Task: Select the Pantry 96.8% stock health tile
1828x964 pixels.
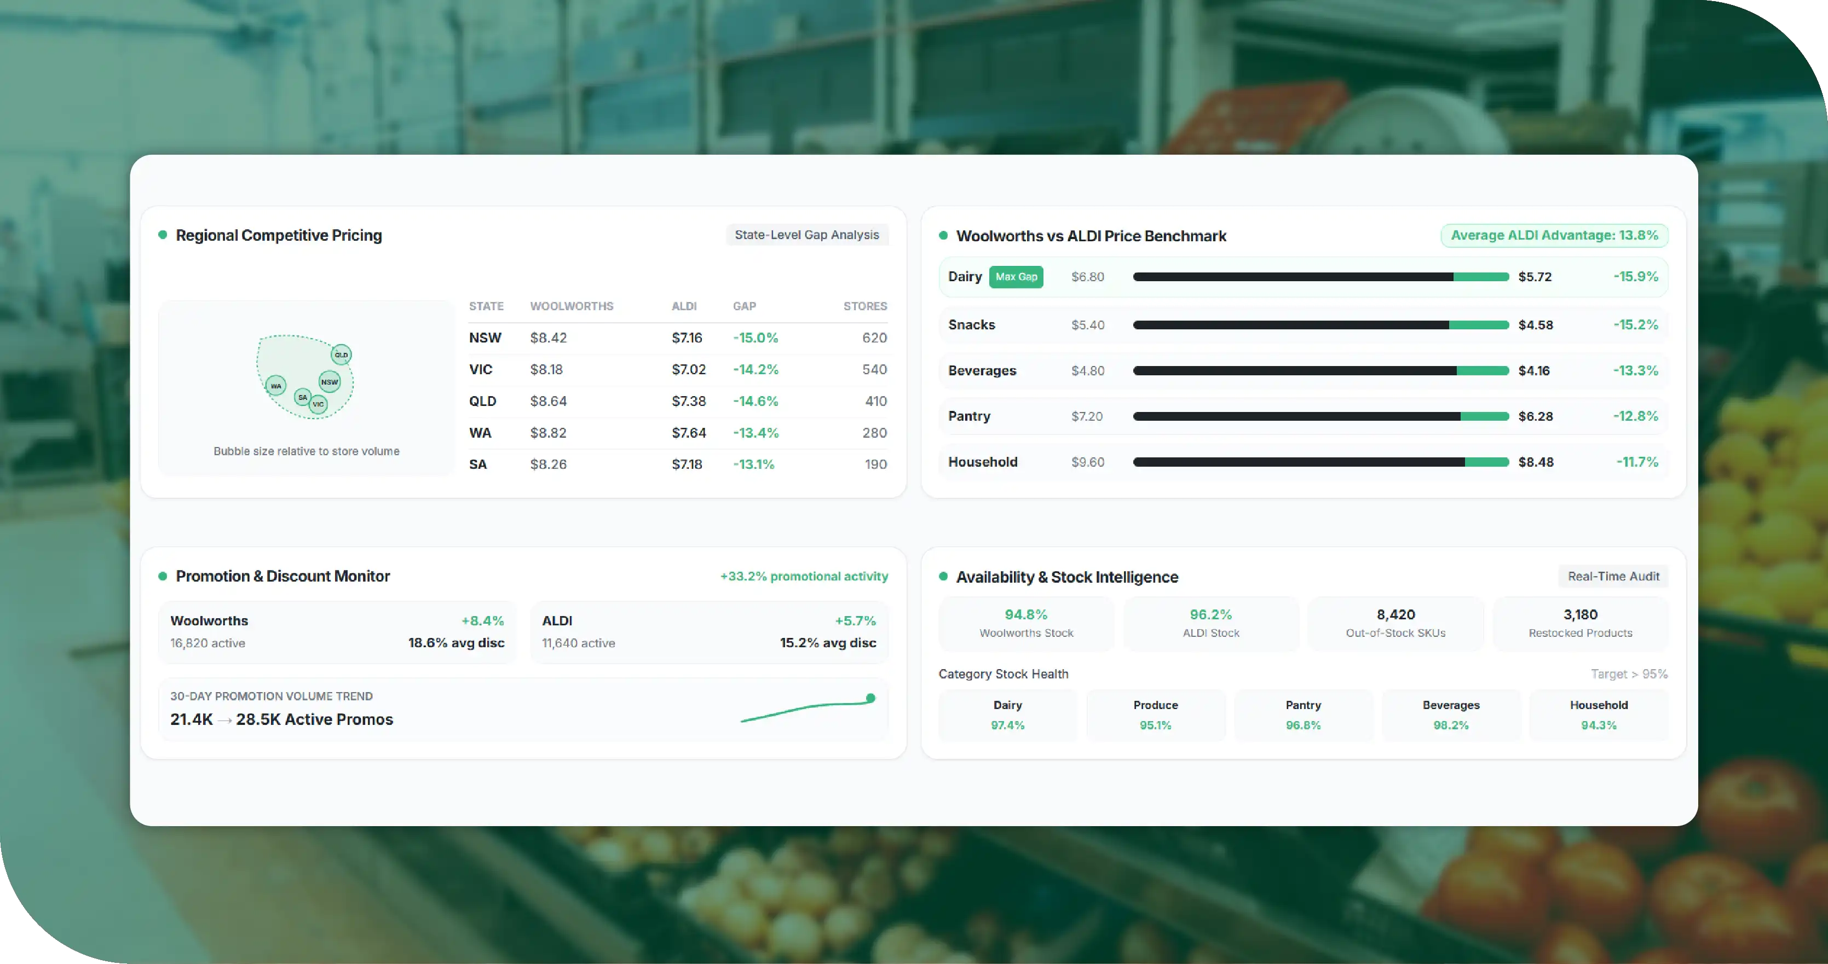Action: [x=1303, y=715]
